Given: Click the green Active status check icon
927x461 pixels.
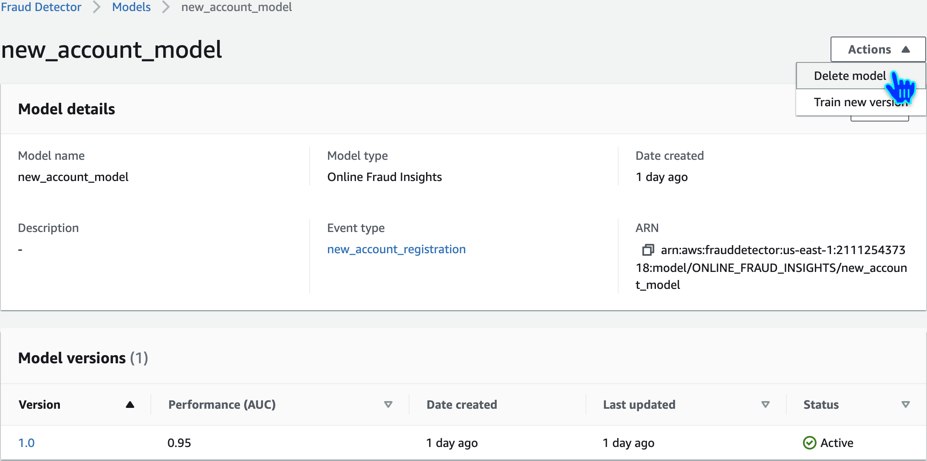Looking at the screenshot, I should [x=809, y=443].
